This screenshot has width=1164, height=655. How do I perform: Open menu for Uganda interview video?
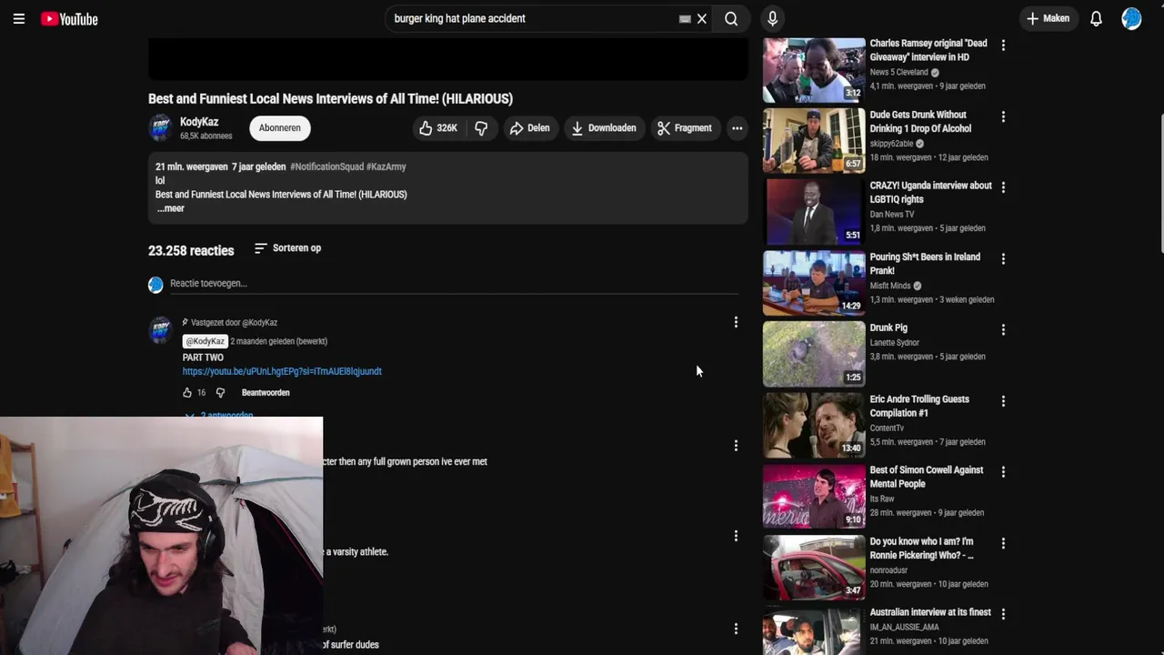(x=1003, y=187)
